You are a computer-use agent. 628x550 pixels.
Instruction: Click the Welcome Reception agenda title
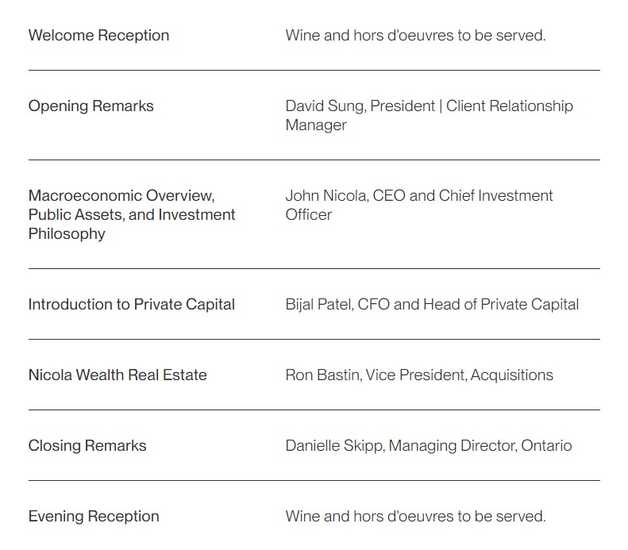click(x=98, y=36)
